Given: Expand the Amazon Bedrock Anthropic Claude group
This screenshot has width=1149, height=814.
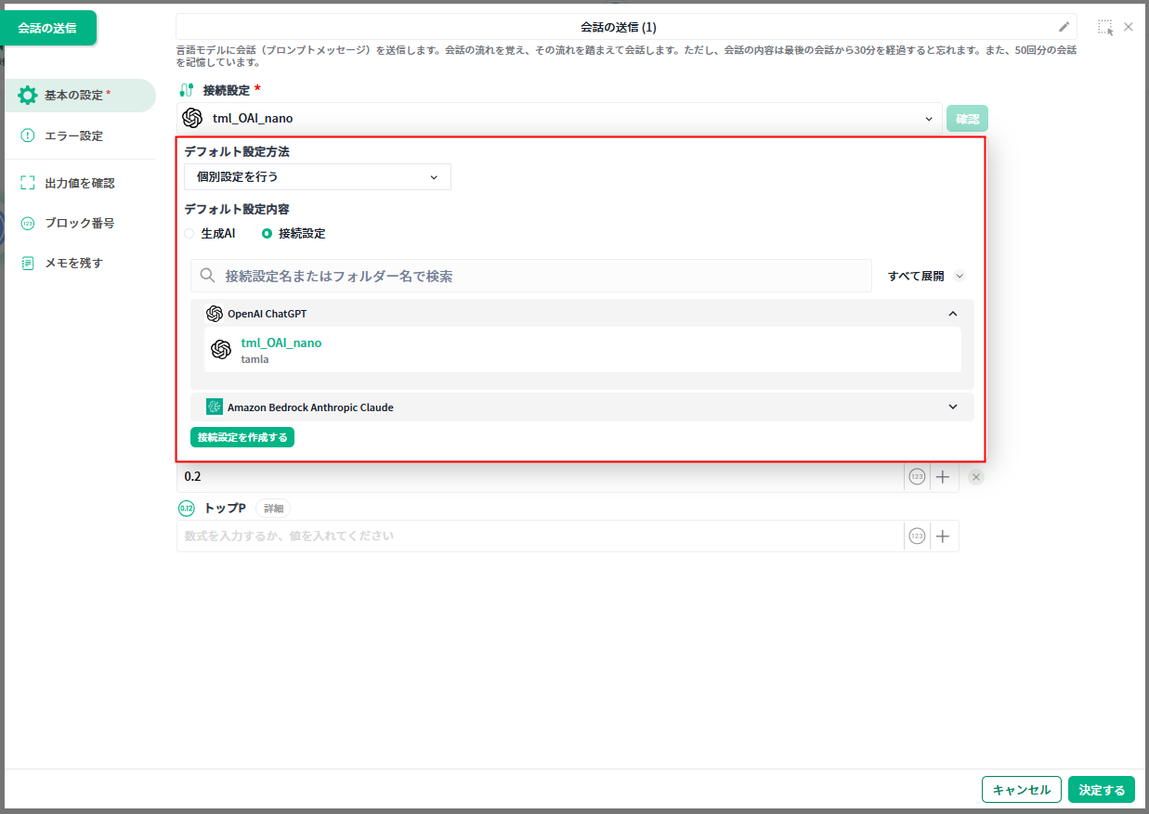Looking at the screenshot, I should (x=952, y=407).
